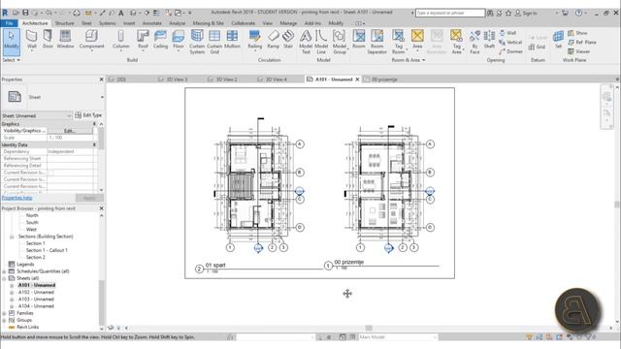This screenshot has width=621, height=349.
Task: Click the 01 sprat view title
Action: pos(215,265)
